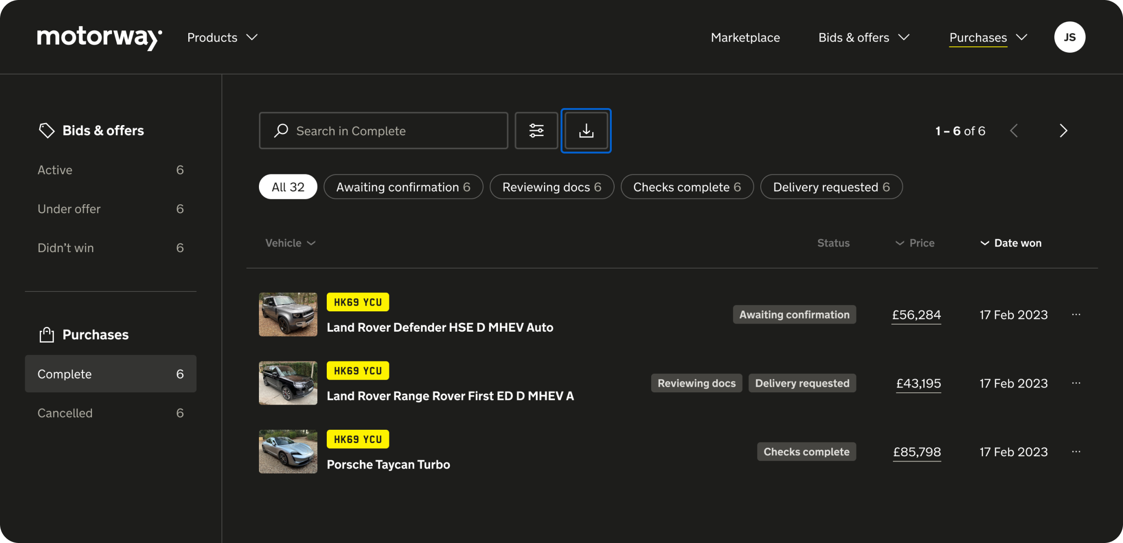Click price £43,195

click(x=918, y=383)
